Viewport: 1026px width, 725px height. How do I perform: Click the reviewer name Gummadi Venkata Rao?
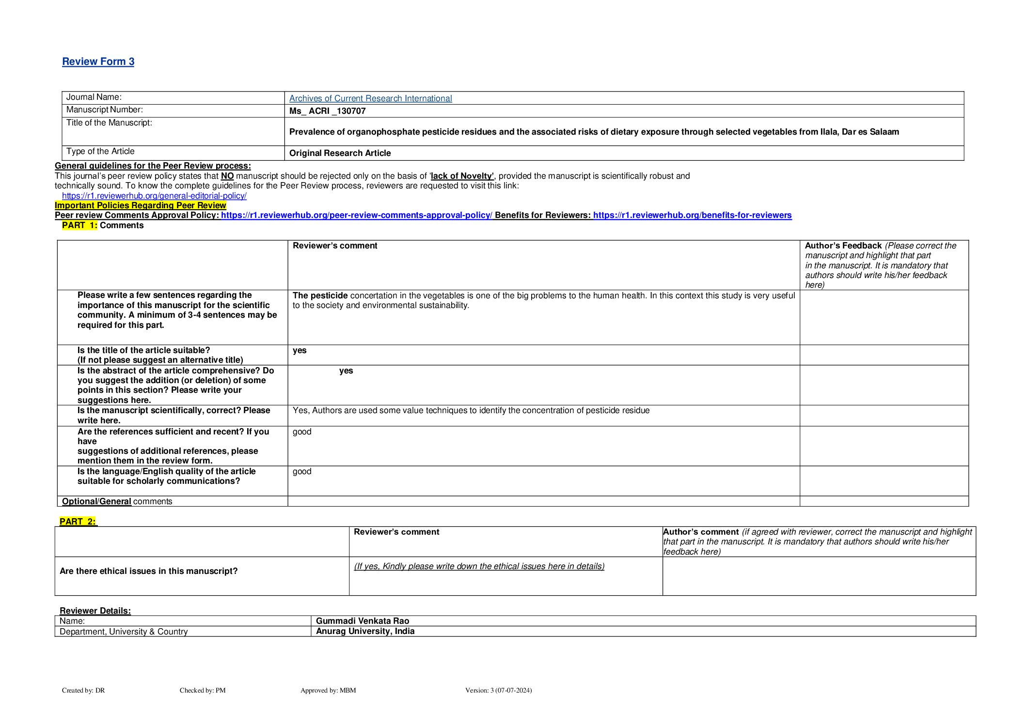coord(362,621)
